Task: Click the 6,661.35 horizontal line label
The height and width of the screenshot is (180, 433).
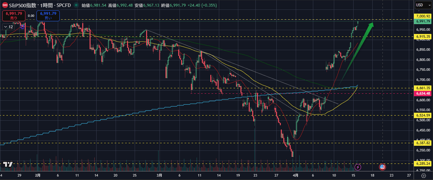Action: pyautogui.click(x=423, y=88)
